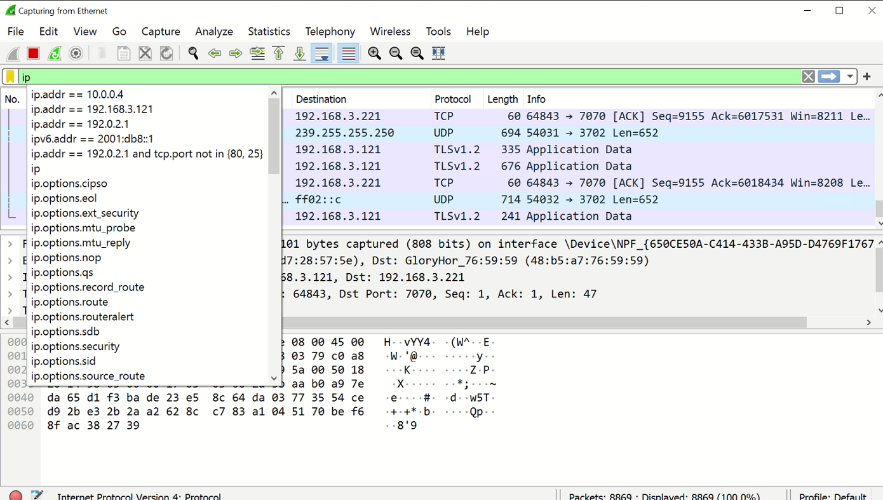Open the File menu
Viewport: 883px width, 500px height.
point(15,31)
